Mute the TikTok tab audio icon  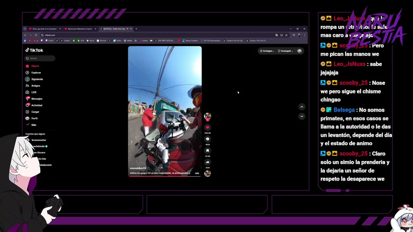127,29
